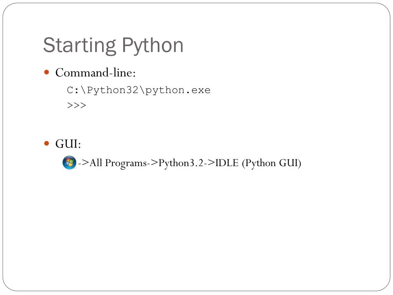Viewport: 393px width, 295px height.
Task: Click All Programs in the menu path
Action: tap(118, 163)
